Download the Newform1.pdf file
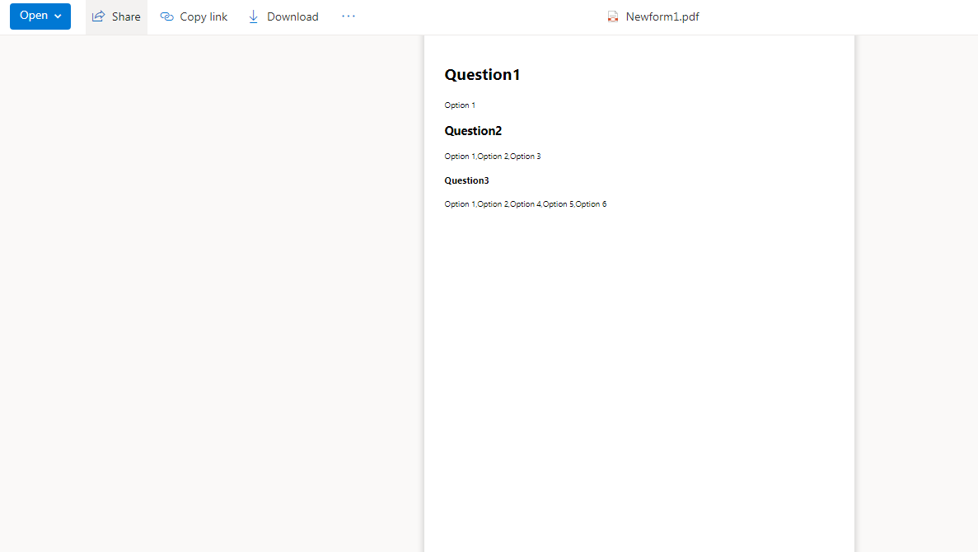This screenshot has width=978, height=552. [x=283, y=16]
